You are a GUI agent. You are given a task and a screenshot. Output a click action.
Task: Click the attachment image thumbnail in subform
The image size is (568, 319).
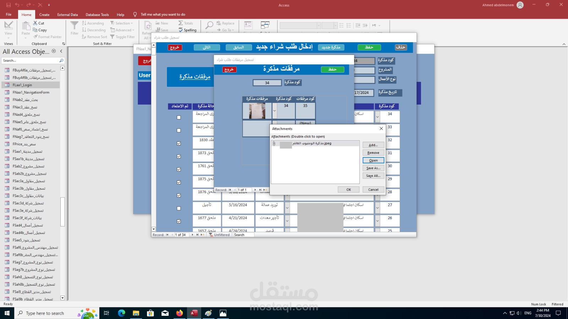[257, 111]
